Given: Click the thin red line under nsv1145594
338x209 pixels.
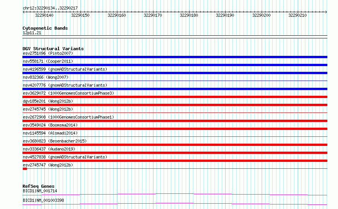Looking at the screenshot, I should click(x=175, y=137).
